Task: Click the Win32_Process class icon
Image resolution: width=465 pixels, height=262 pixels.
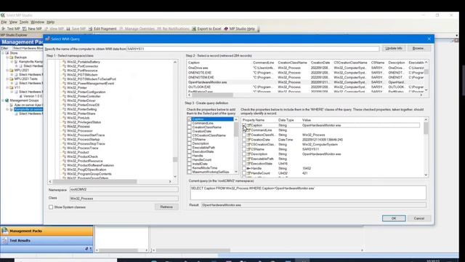Action: tap(64, 127)
